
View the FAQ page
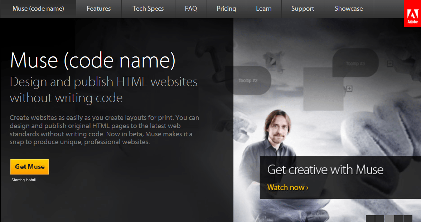[x=191, y=9]
